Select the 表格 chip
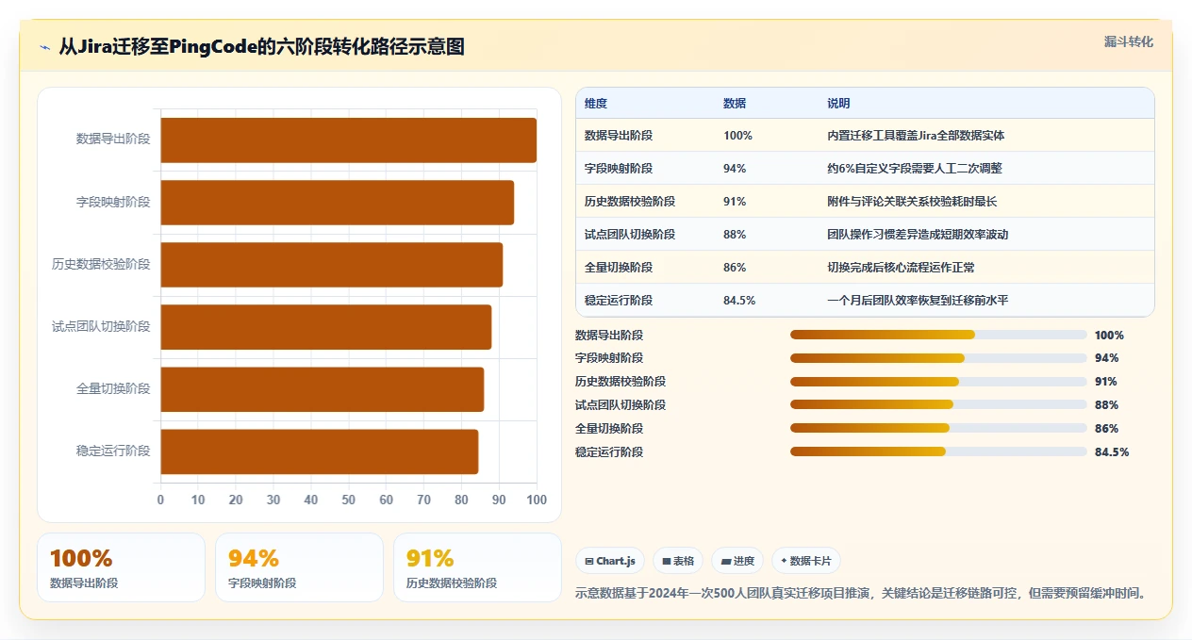 678,561
